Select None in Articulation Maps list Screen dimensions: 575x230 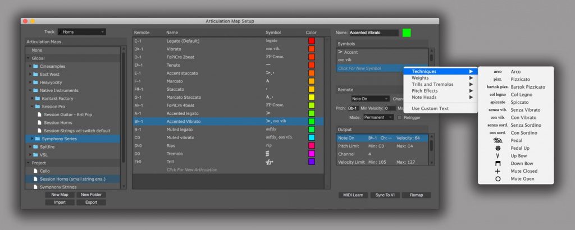(72, 50)
